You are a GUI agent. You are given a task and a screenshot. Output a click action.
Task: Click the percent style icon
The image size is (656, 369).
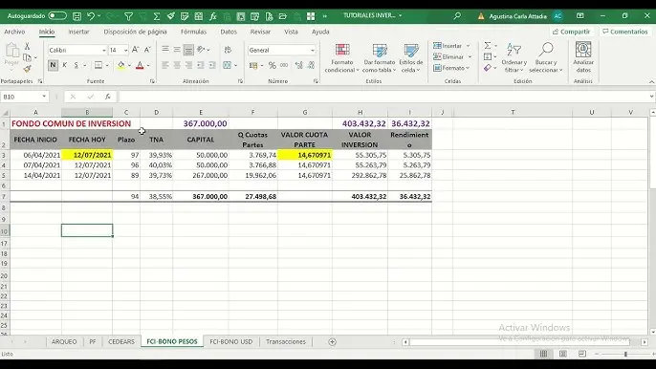[273, 65]
